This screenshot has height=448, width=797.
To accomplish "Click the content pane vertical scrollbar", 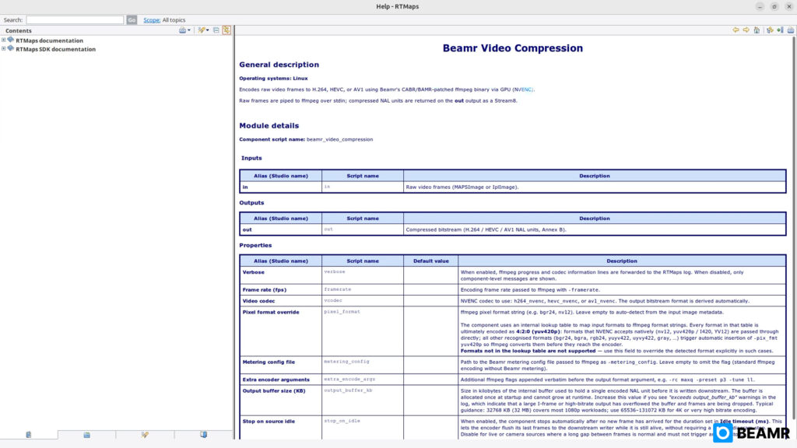I will (x=794, y=229).
